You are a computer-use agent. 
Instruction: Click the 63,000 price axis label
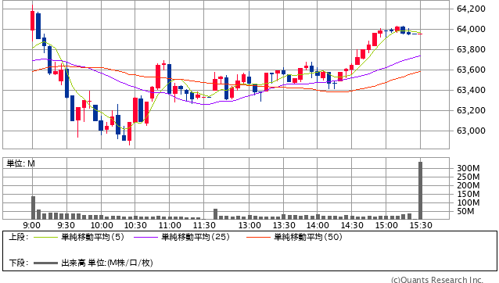tap(471, 131)
